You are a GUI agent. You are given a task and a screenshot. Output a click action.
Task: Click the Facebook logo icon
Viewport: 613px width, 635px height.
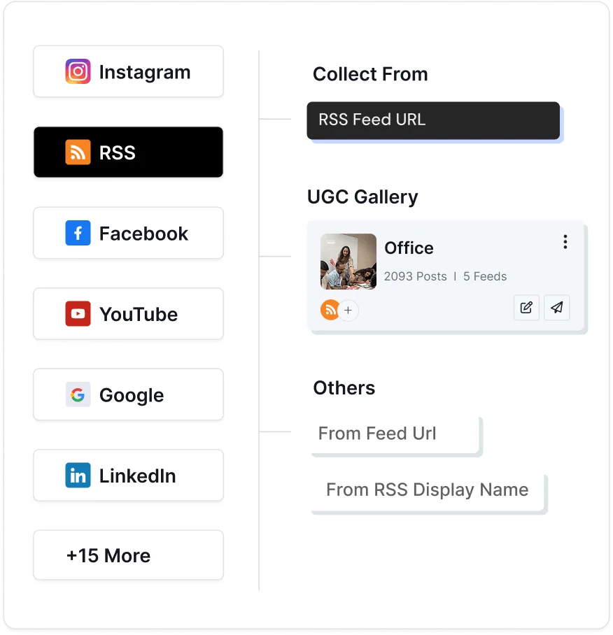(x=78, y=233)
